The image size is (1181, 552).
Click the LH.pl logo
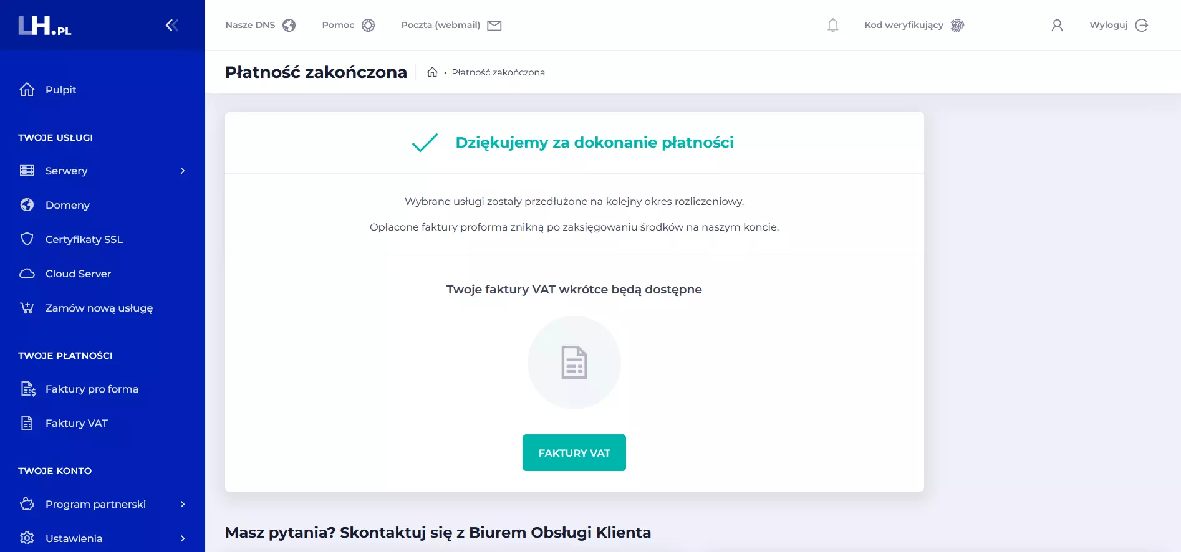tap(45, 26)
